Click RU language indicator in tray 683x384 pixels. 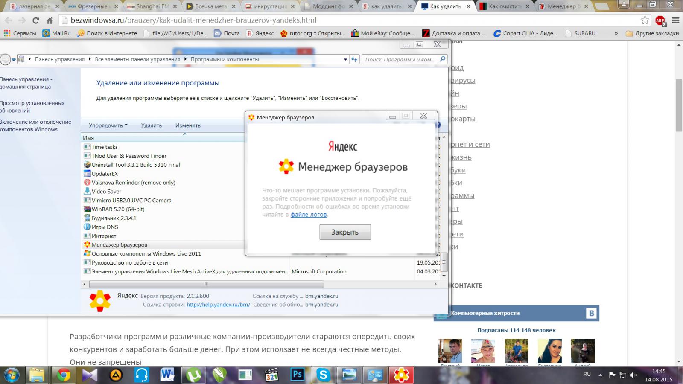pos(587,374)
